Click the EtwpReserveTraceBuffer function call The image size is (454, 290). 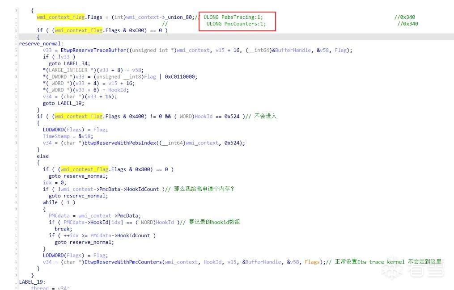(93, 50)
